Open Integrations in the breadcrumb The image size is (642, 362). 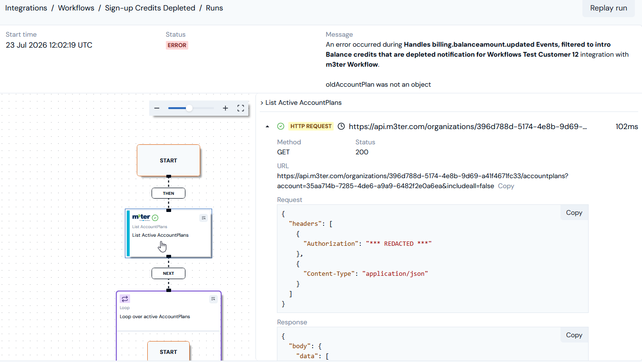[x=26, y=8]
